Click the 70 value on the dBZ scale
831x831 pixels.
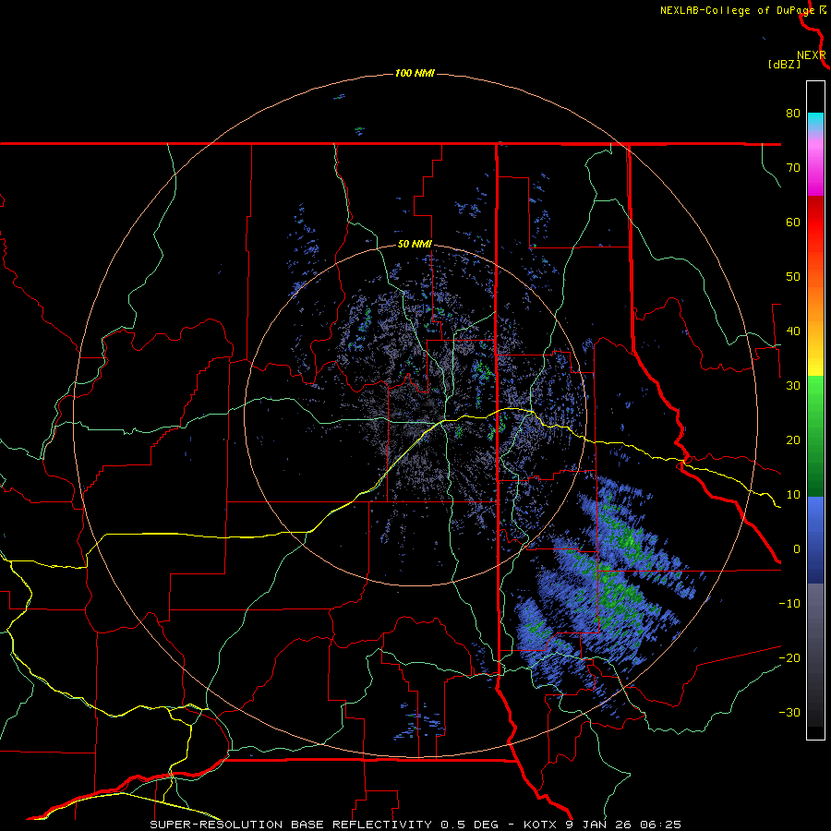793,167
